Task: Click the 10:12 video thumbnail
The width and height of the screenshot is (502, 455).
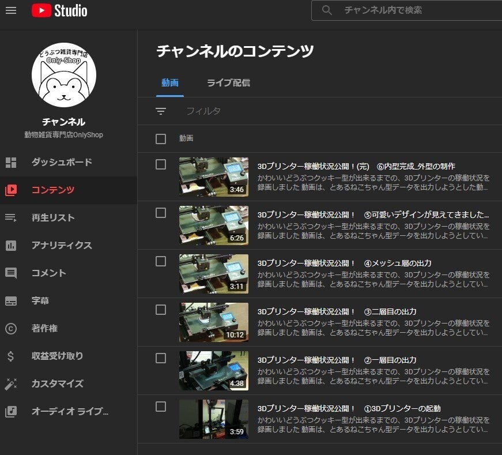Action: click(x=213, y=322)
